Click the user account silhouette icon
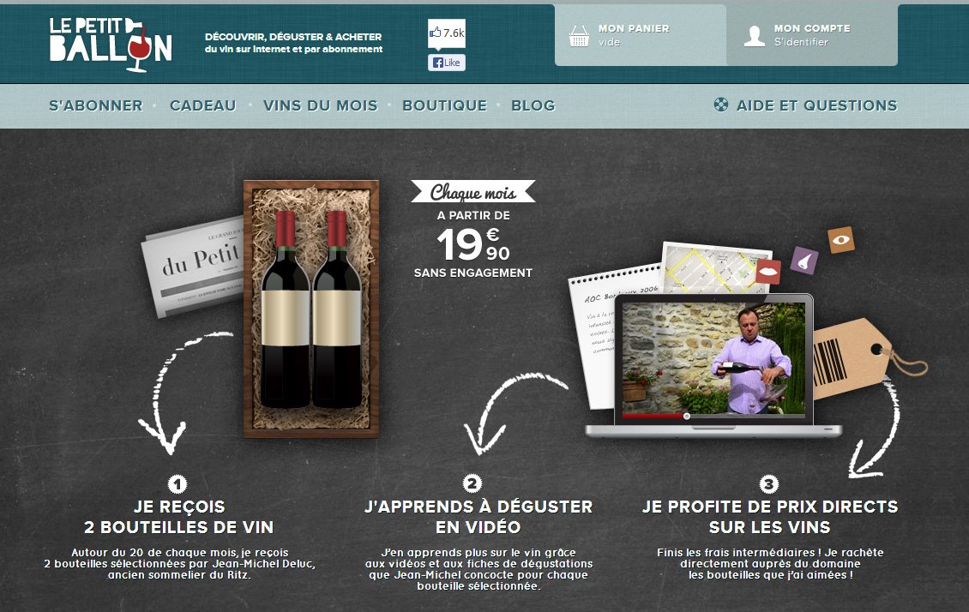969x612 pixels. (754, 36)
